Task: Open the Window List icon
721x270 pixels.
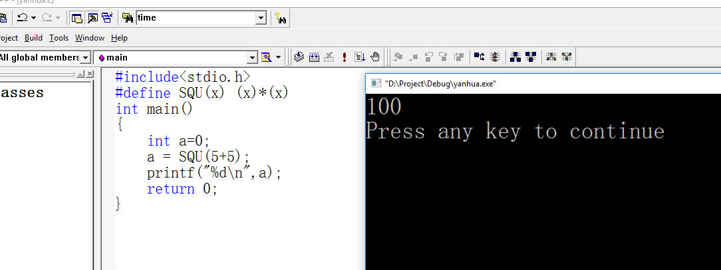Action: click(x=108, y=18)
